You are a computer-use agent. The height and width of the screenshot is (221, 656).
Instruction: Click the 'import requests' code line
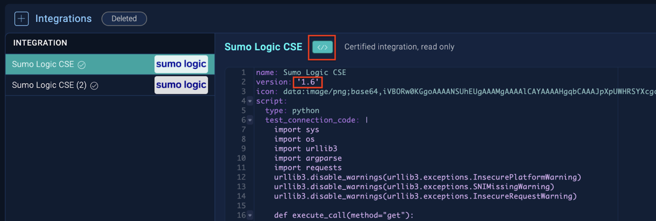[x=308, y=168]
